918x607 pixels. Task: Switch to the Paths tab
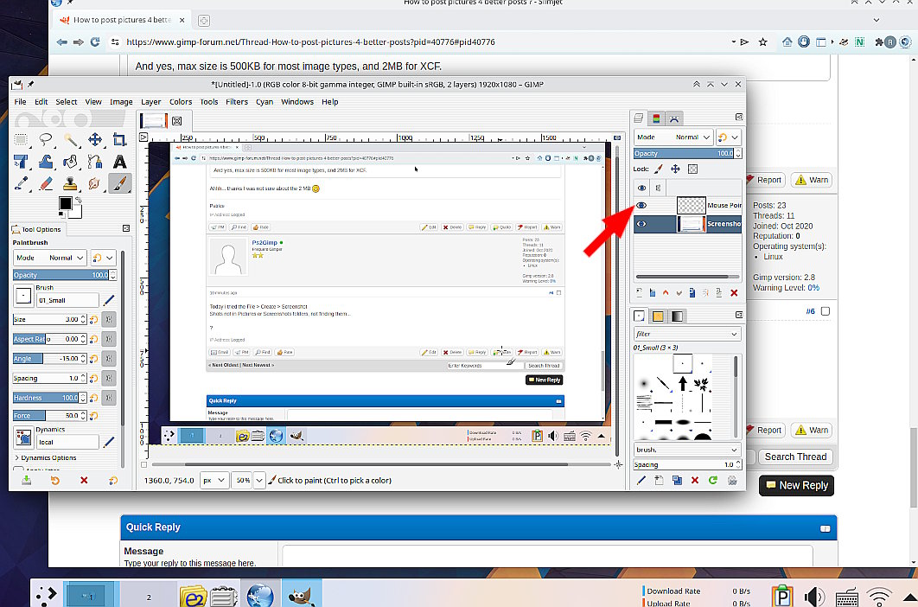(x=674, y=118)
